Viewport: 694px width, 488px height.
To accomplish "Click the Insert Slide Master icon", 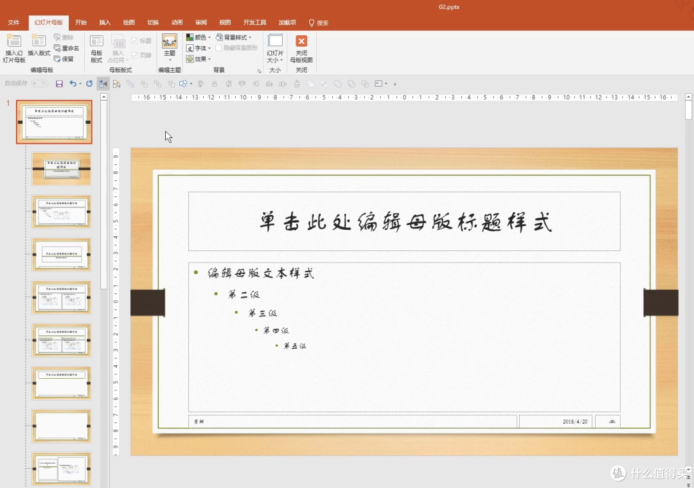I will [13, 41].
